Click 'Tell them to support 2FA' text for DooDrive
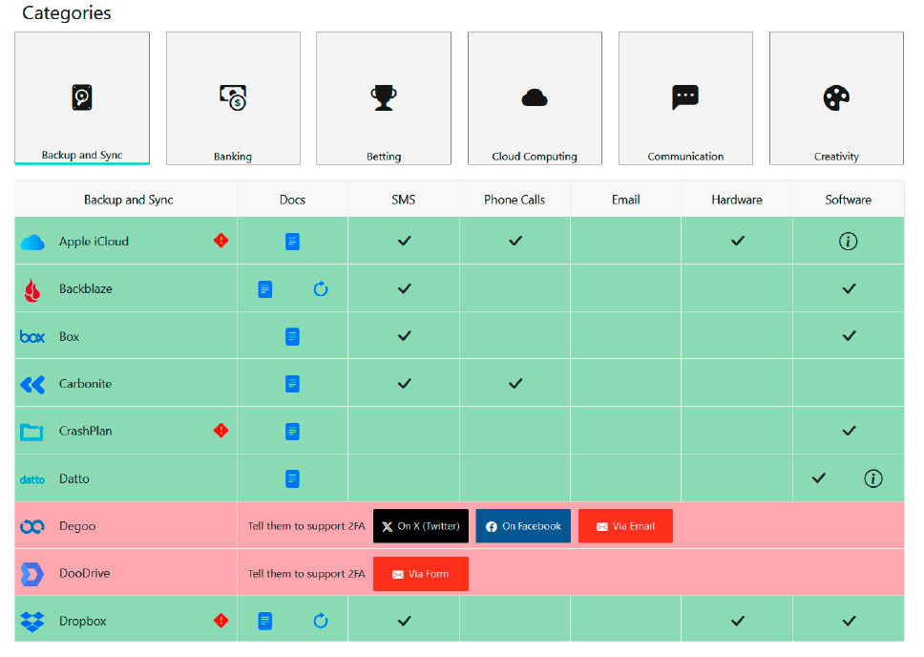924x657 pixels. pyautogui.click(x=306, y=574)
